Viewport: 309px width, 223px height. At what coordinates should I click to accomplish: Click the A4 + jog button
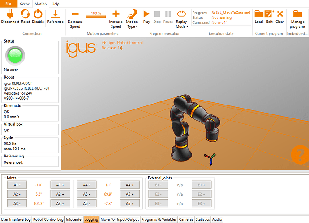click(x=130, y=185)
